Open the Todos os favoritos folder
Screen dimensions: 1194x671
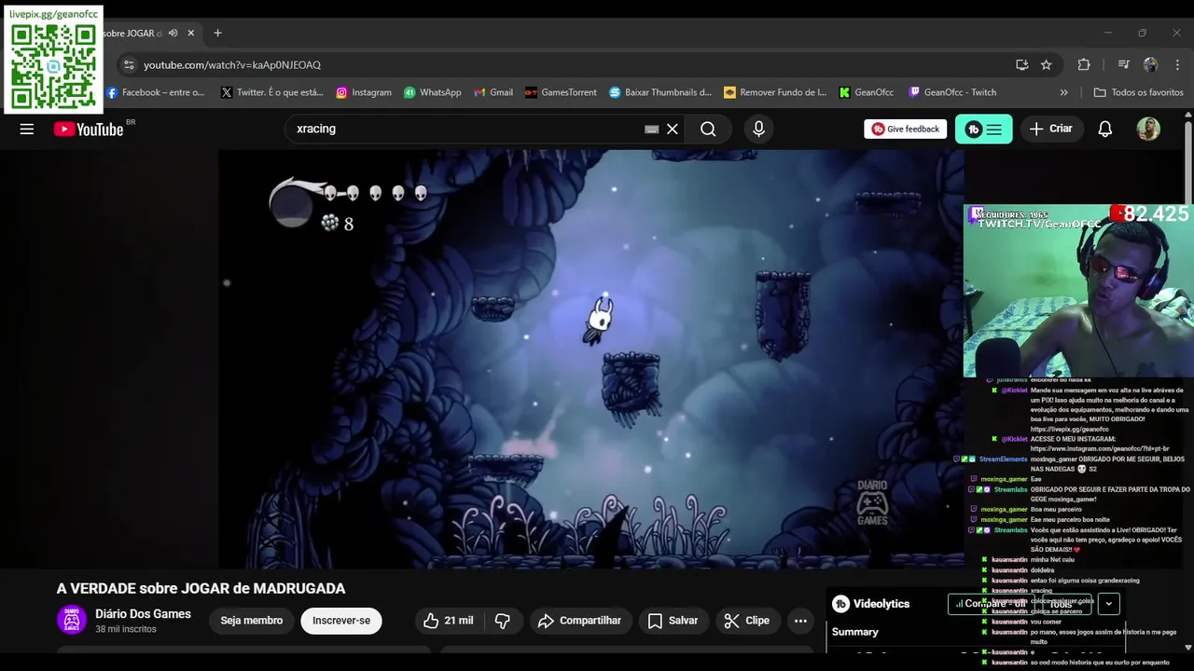click(1138, 92)
